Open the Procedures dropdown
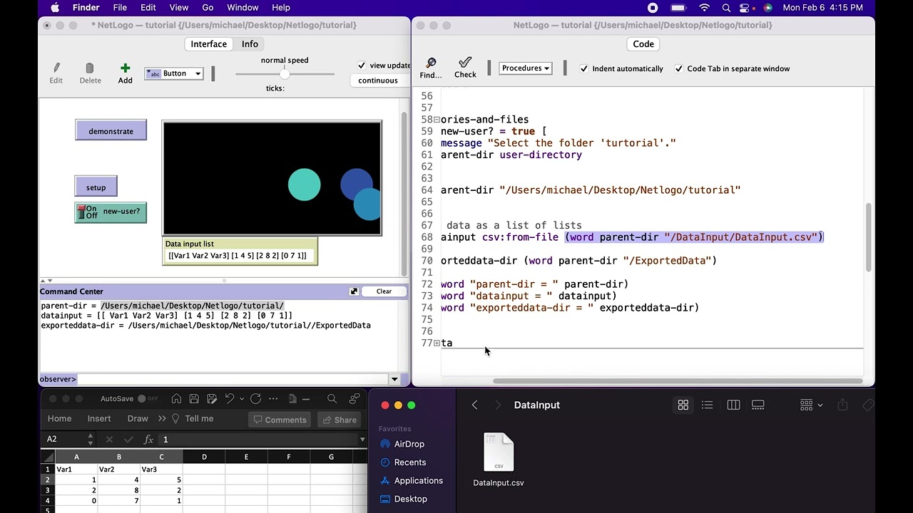Viewport: 913px width, 513px height. pyautogui.click(x=525, y=68)
